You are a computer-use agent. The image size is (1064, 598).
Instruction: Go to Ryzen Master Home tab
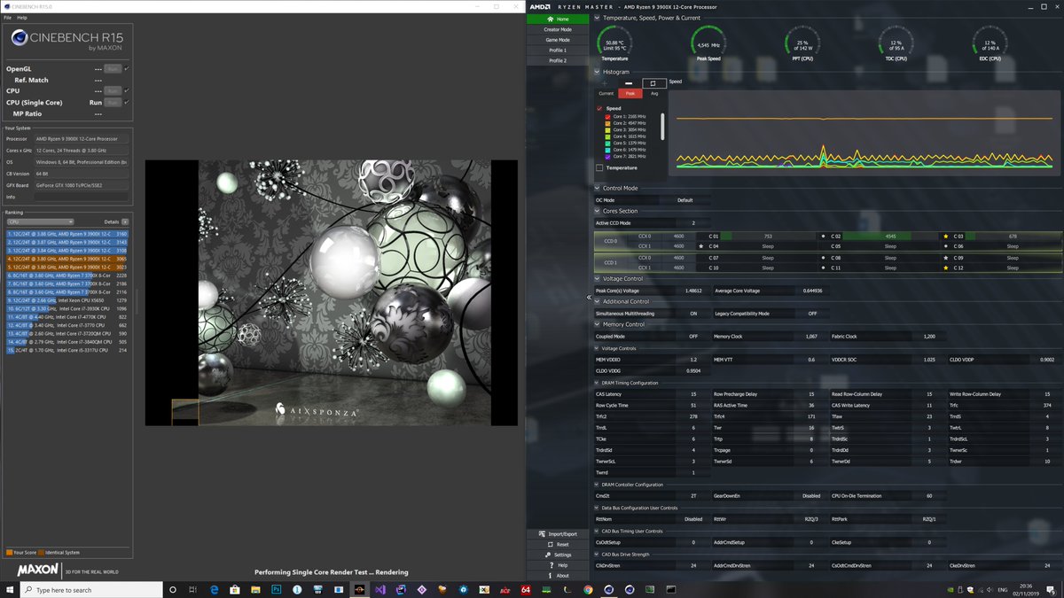[558, 19]
